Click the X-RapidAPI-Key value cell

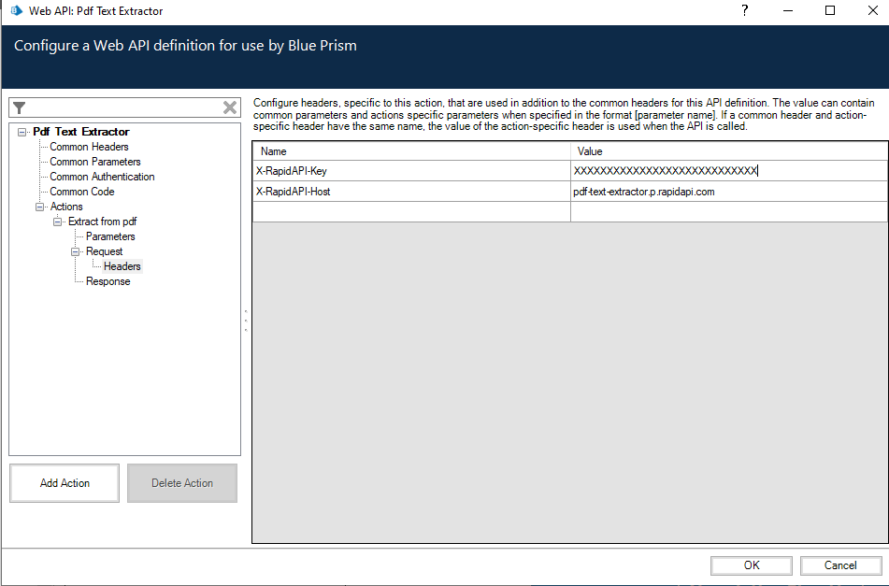[x=727, y=171]
